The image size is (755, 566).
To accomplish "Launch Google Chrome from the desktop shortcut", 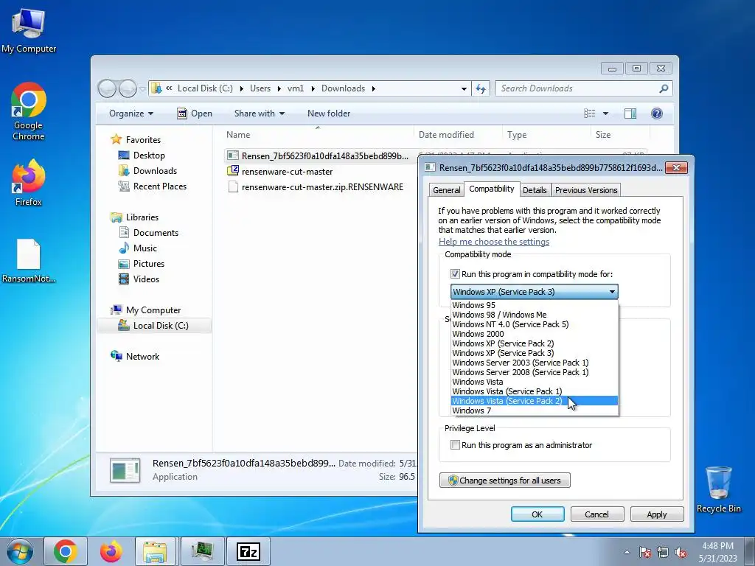I will [x=29, y=111].
